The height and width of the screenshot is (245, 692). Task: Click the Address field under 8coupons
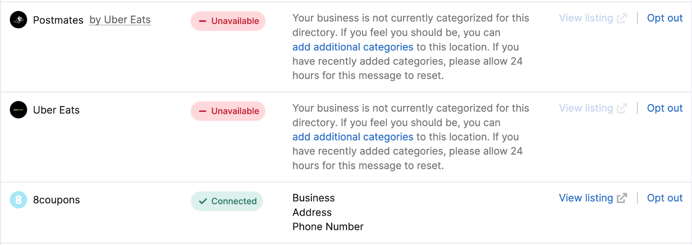tap(312, 213)
